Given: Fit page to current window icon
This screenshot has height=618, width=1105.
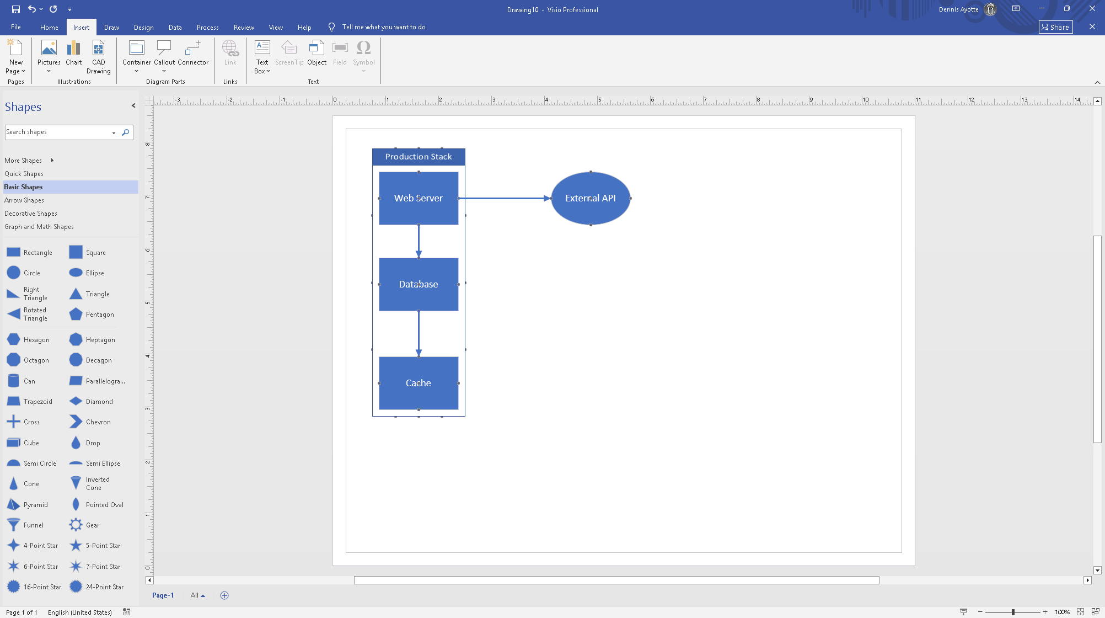Looking at the screenshot, I should coord(1080,612).
